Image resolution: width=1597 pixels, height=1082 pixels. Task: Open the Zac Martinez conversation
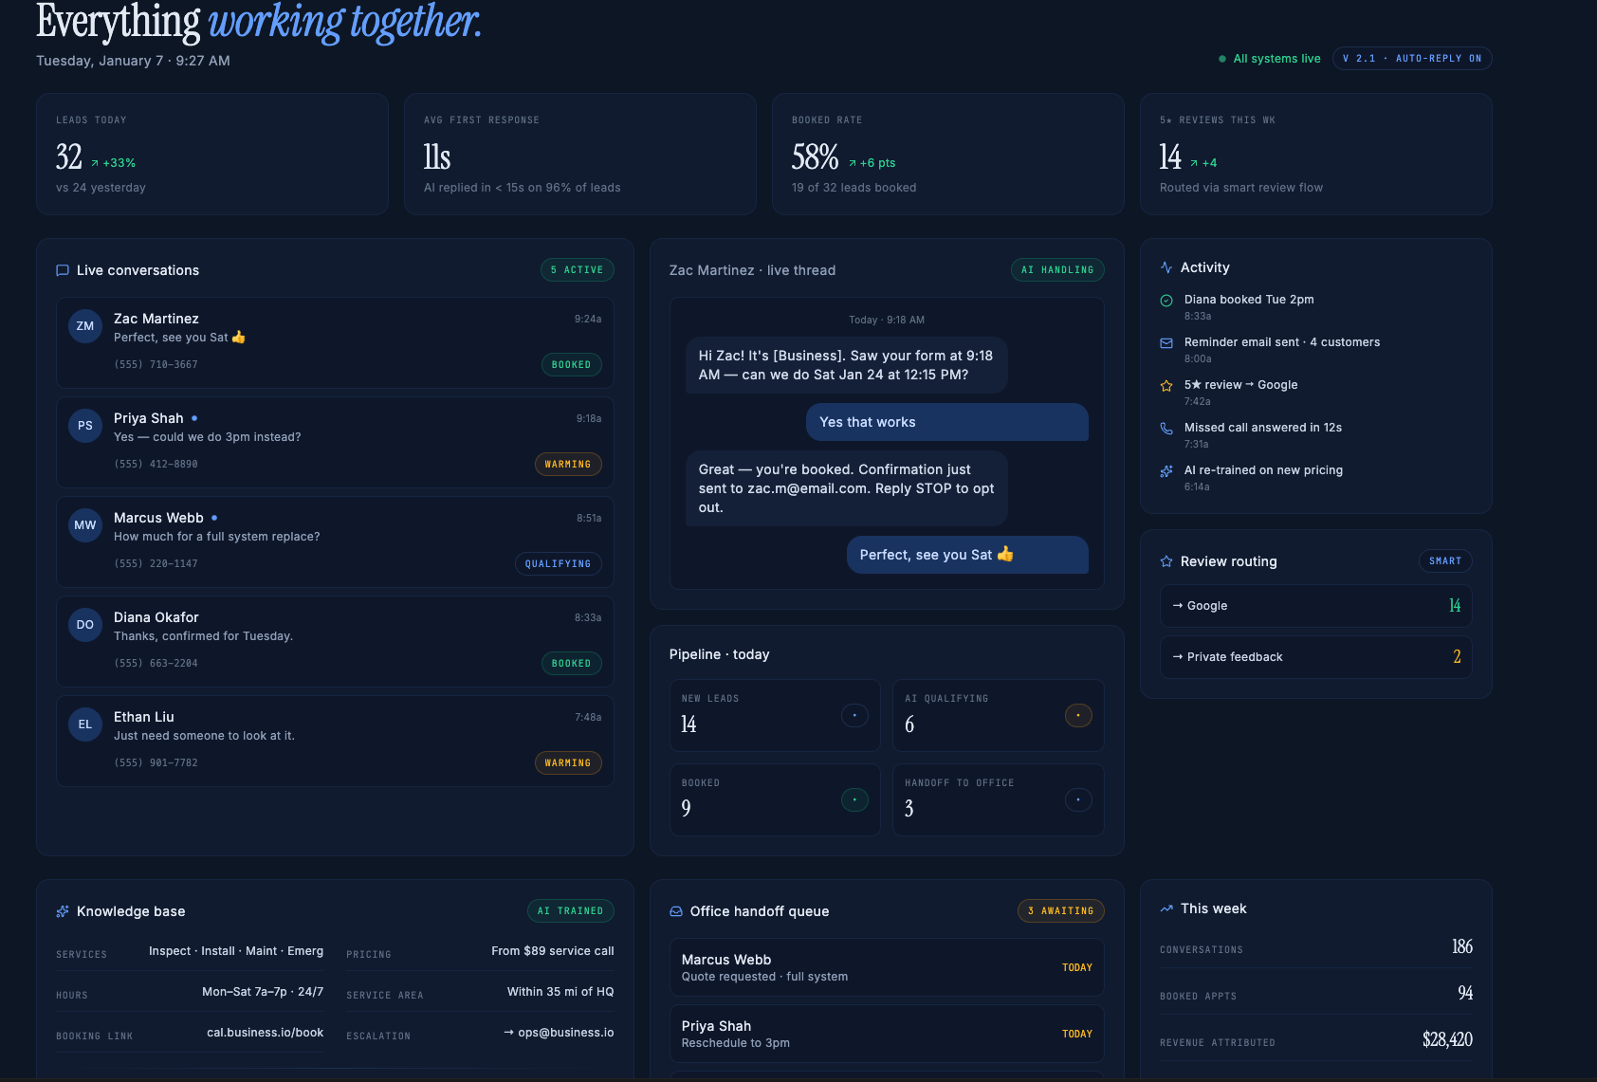click(335, 342)
